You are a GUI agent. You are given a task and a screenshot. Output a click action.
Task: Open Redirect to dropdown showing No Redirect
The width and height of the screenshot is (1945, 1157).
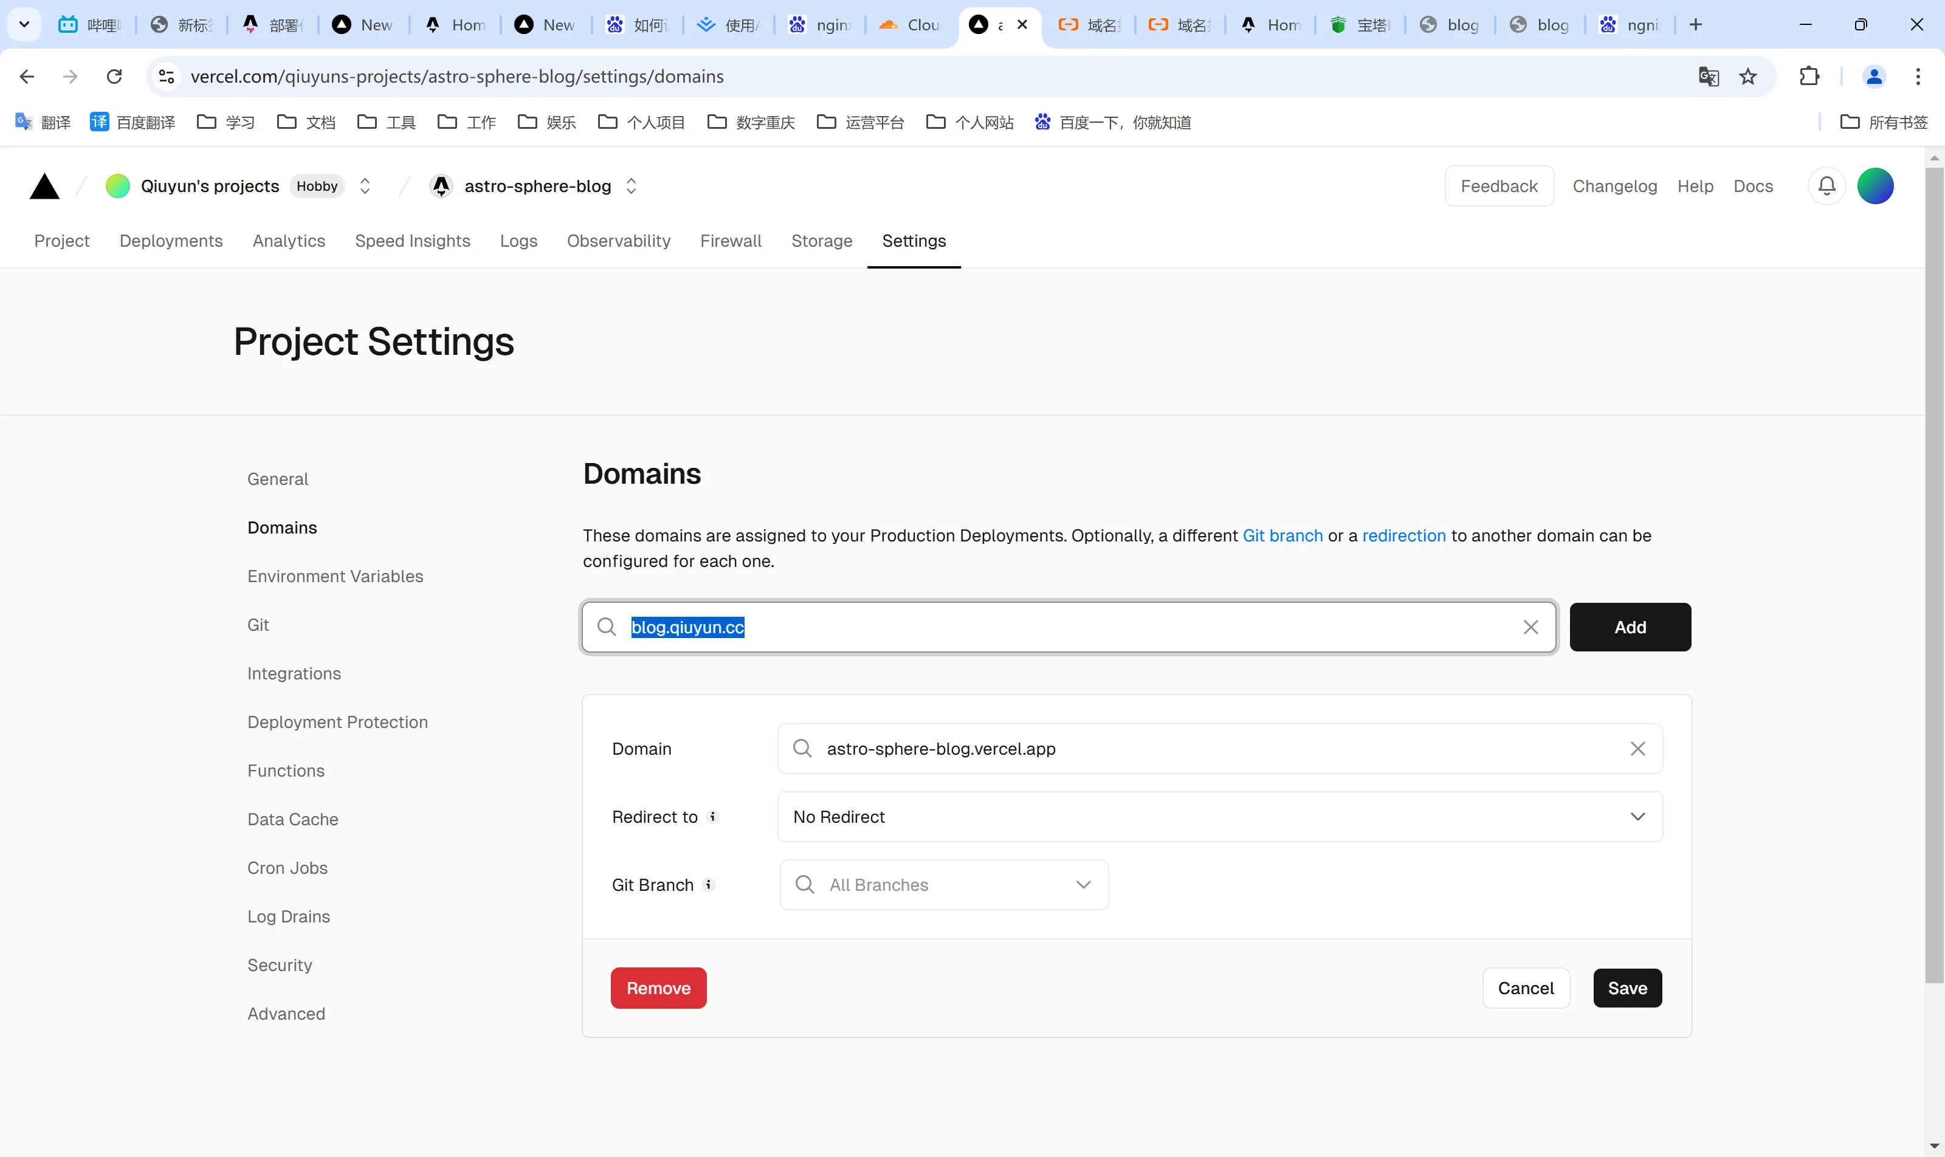click(1220, 816)
